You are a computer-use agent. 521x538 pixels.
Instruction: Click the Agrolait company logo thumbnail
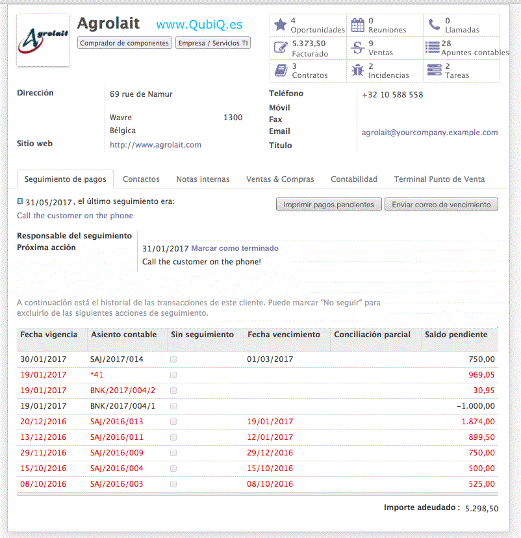(43, 40)
